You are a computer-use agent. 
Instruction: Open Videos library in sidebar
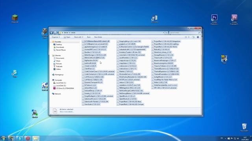(58, 69)
